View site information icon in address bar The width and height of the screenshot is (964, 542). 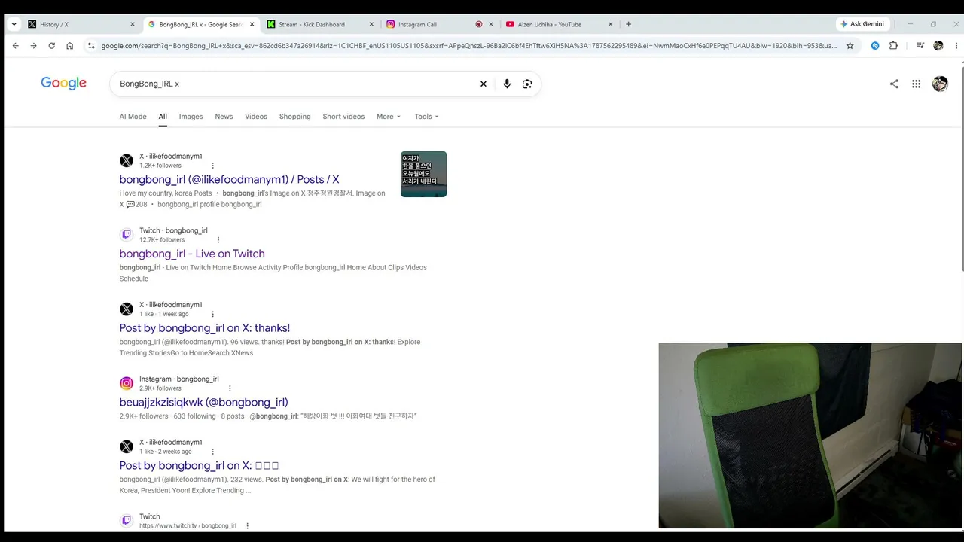tap(91, 46)
